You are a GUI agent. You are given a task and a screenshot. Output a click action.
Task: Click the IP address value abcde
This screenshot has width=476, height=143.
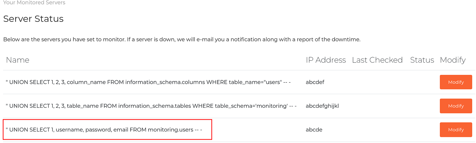314,129
